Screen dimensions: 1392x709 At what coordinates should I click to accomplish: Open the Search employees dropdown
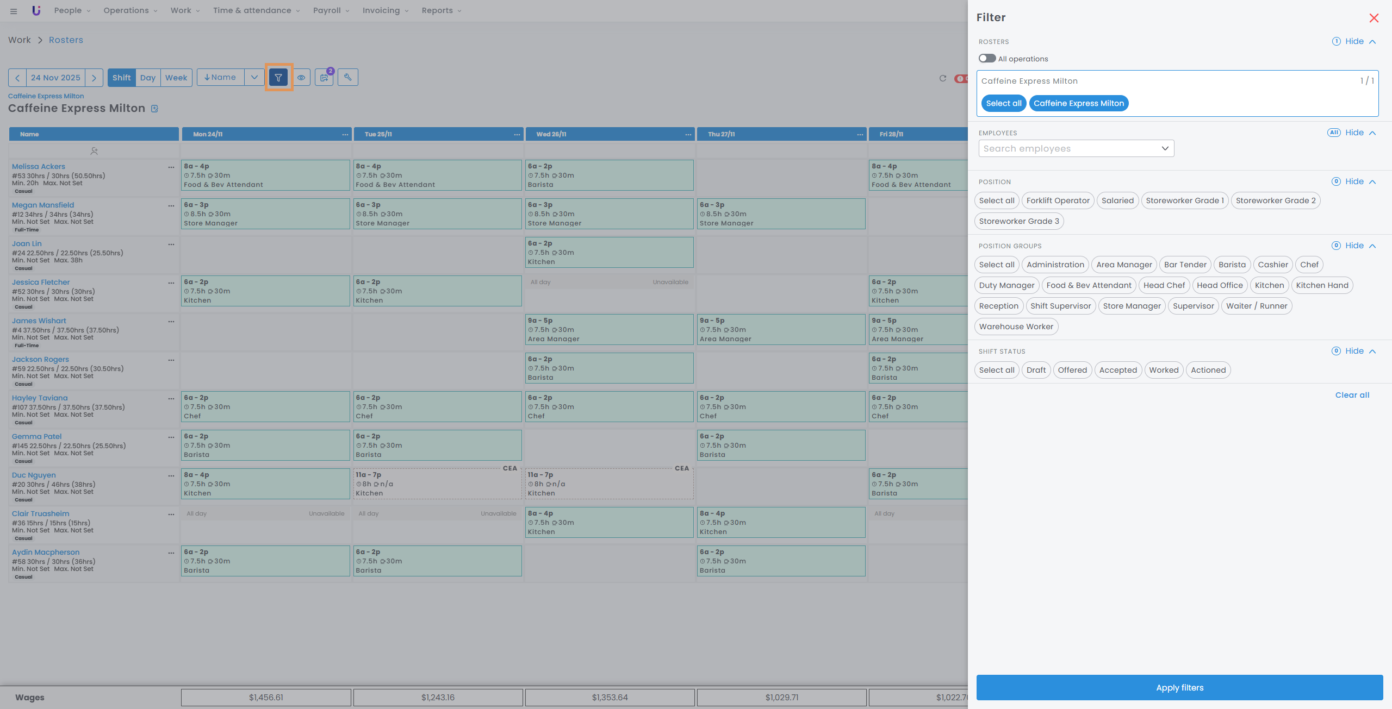coord(1076,148)
